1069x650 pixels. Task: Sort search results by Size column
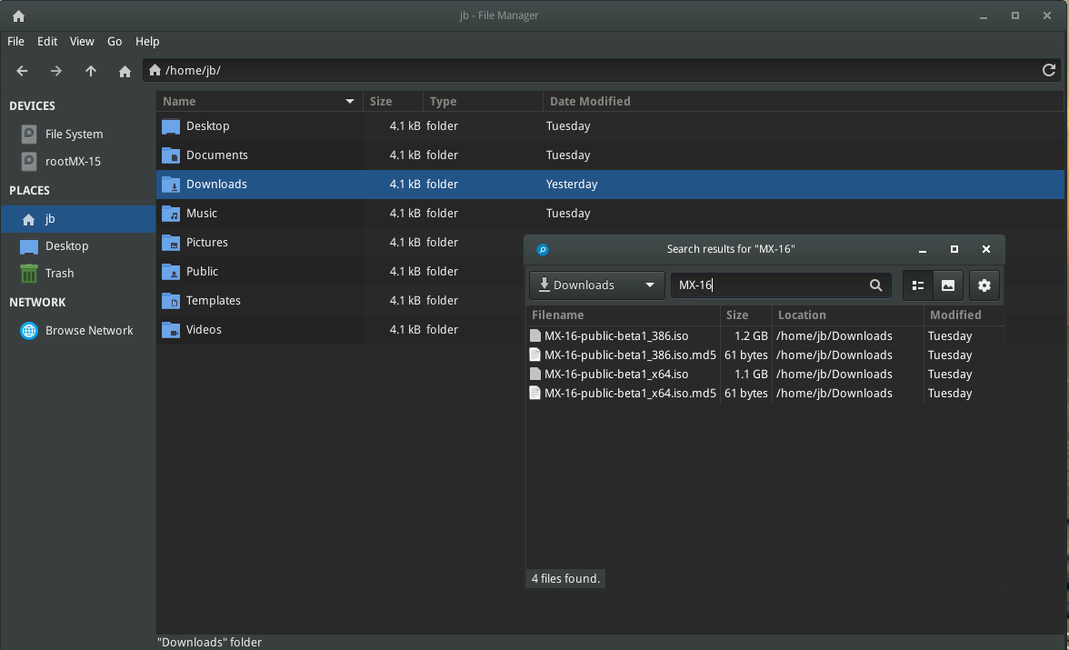click(745, 315)
